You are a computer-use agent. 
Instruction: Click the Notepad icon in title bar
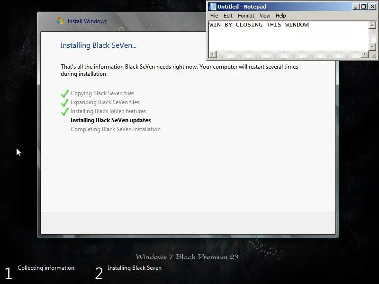pyautogui.click(x=212, y=7)
